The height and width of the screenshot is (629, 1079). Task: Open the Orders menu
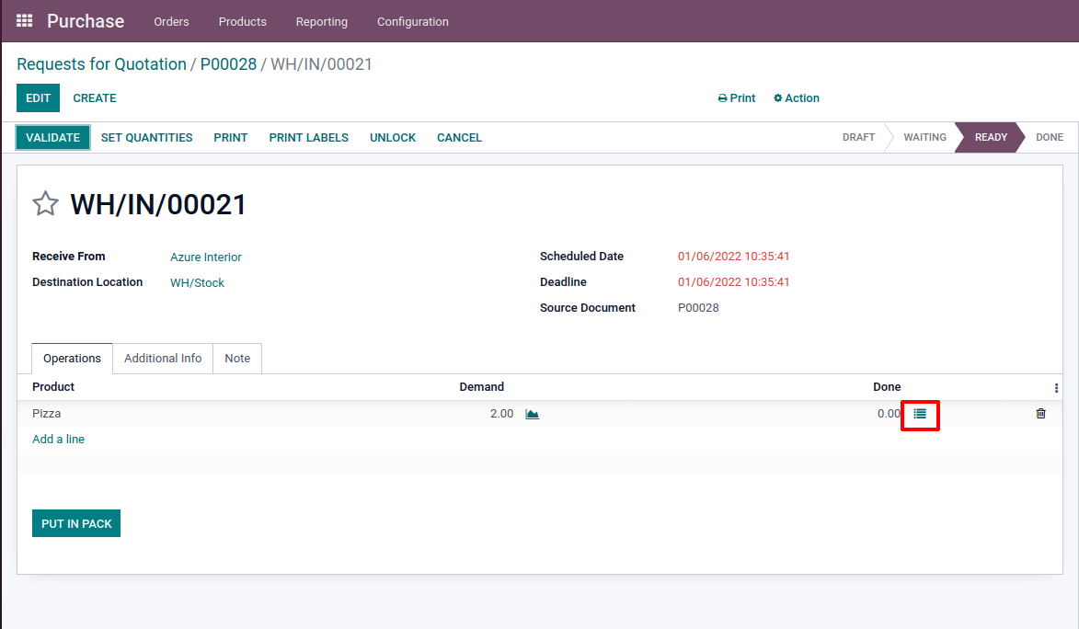171,21
